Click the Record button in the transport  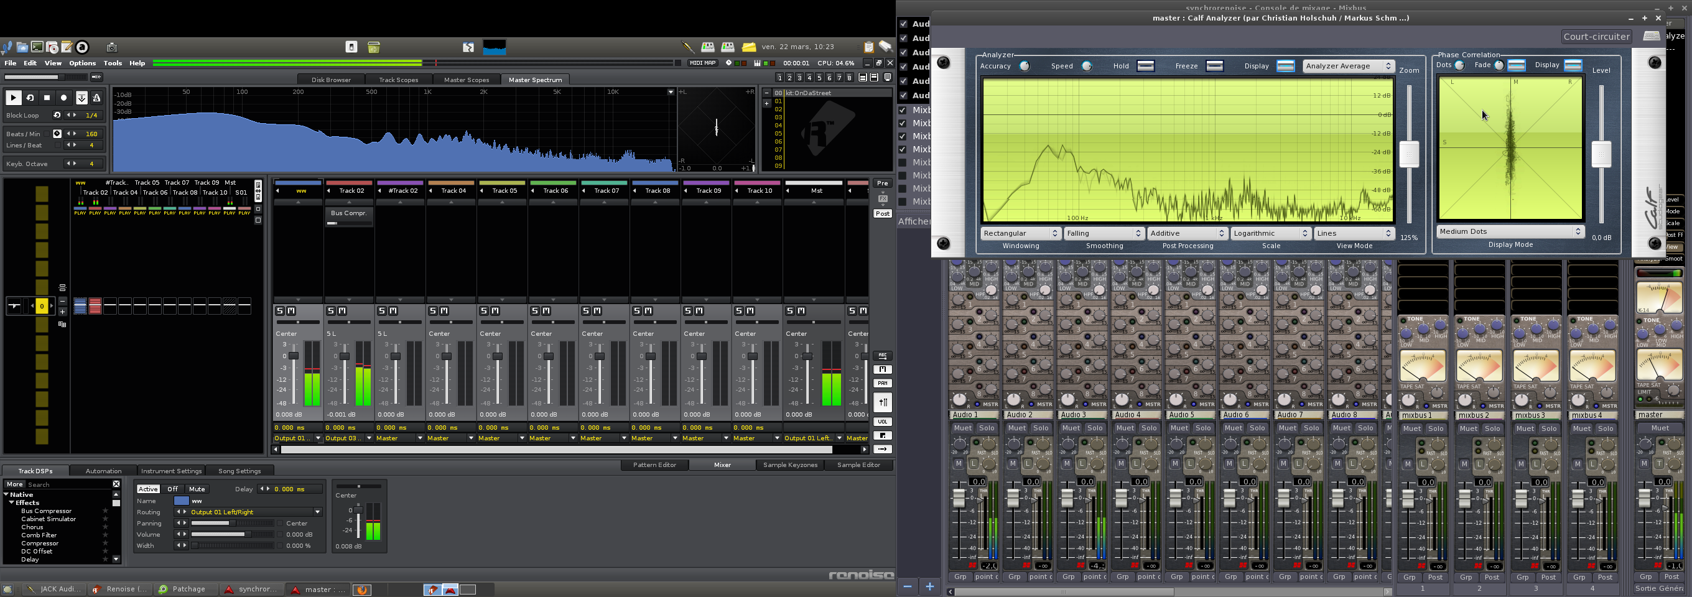tap(63, 98)
